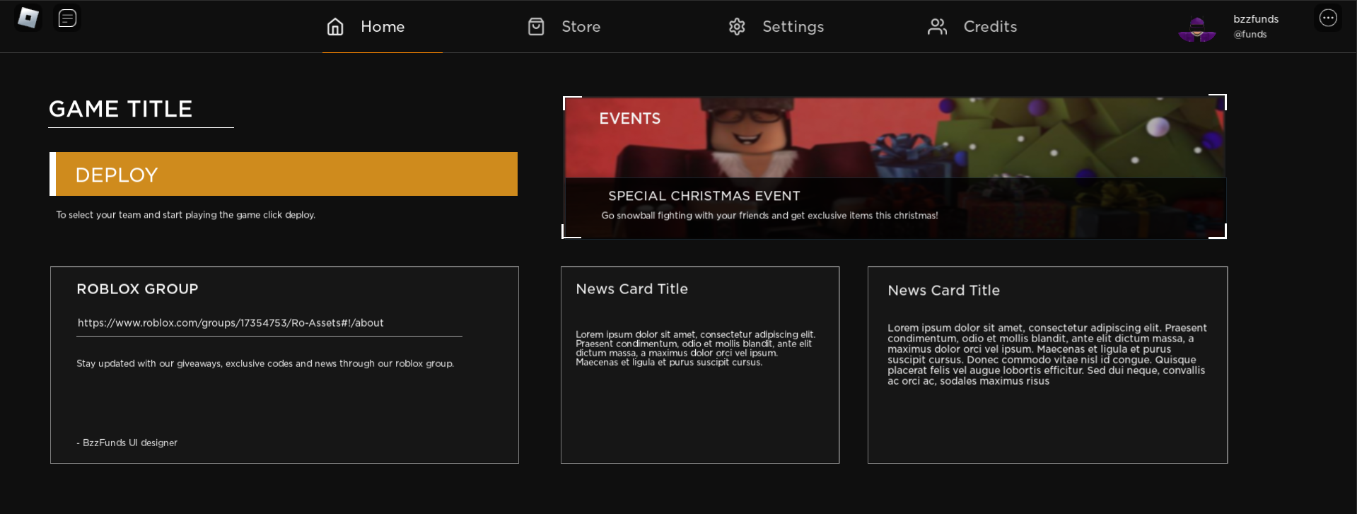Click the Home house icon
Screen dimensions: 1357x514
pos(335,27)
